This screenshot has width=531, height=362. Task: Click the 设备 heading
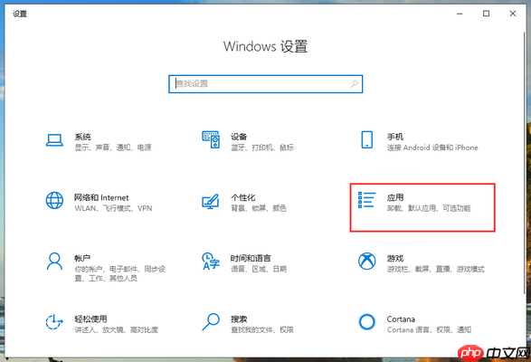click(x=239, y=137)
